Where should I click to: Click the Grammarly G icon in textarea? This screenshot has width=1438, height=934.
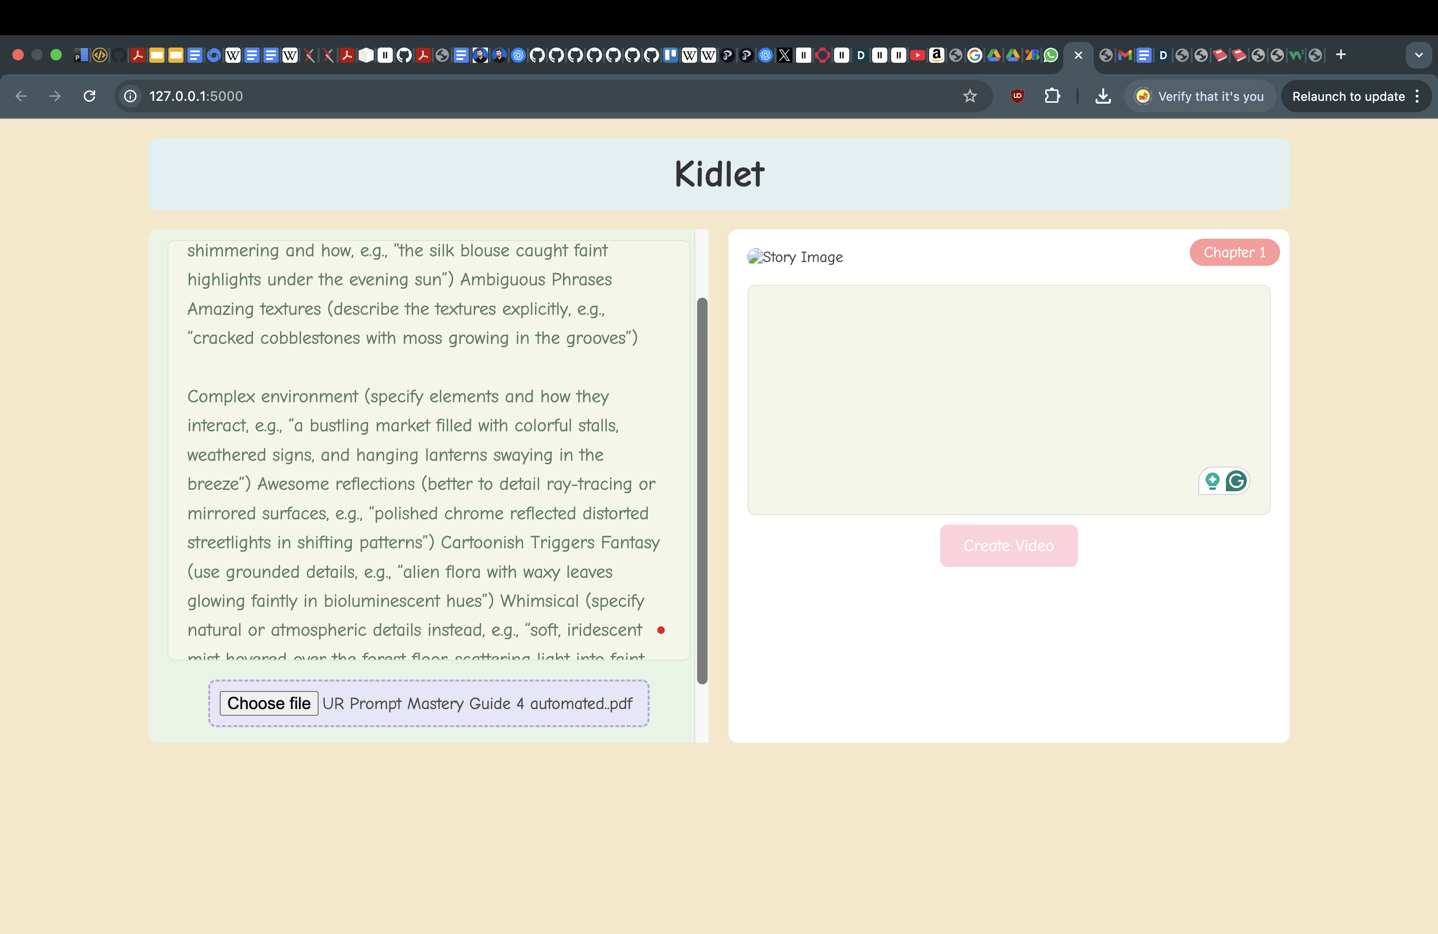click(1236, 481)
